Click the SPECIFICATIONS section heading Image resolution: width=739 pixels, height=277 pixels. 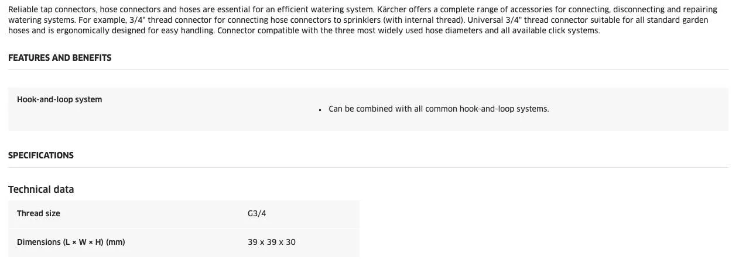point(41,155)
